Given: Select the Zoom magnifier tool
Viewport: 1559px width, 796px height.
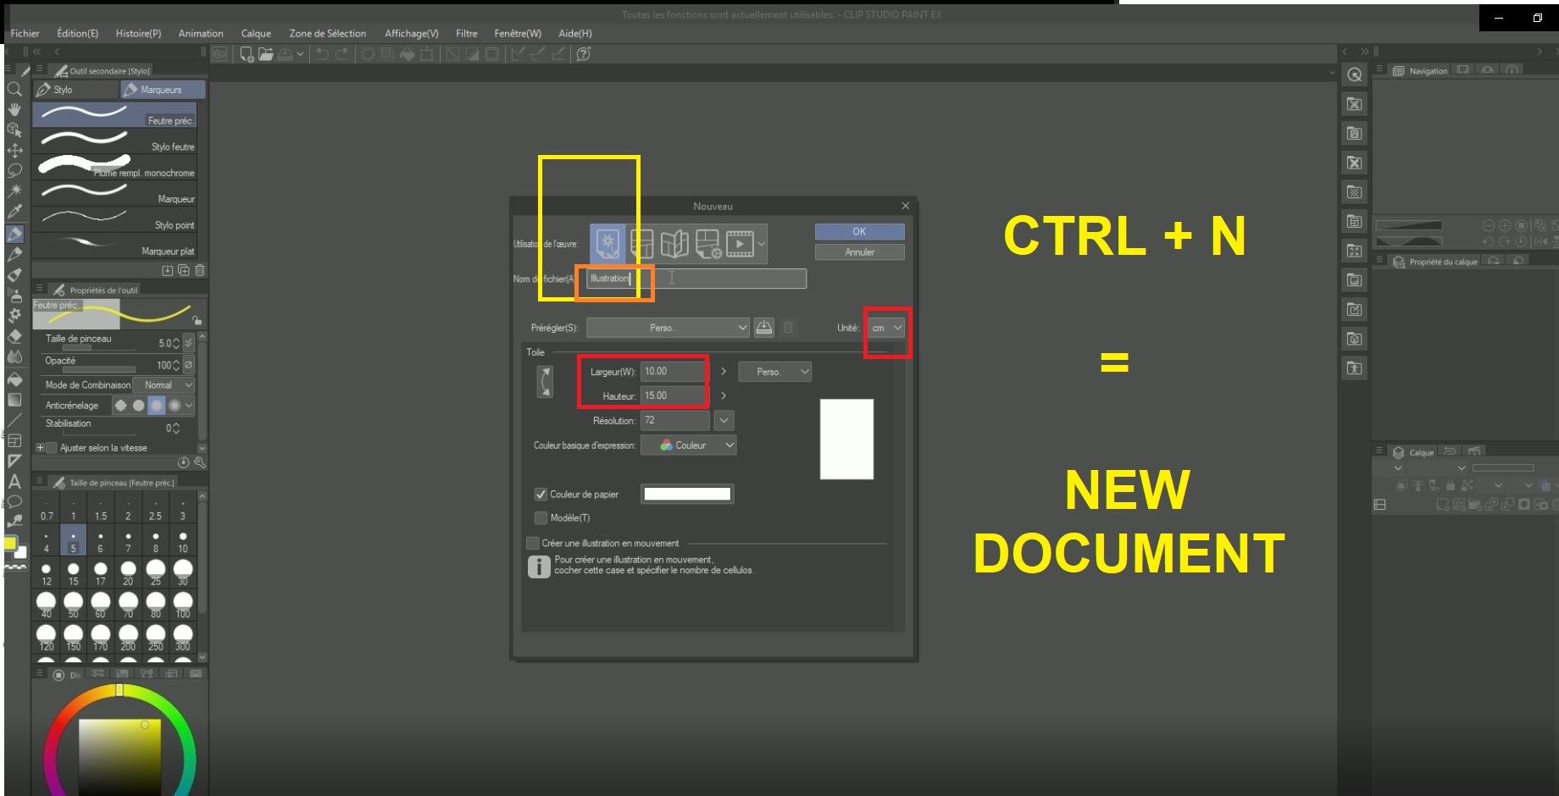Looking at the screenshot, I should (x=14, y=89).
